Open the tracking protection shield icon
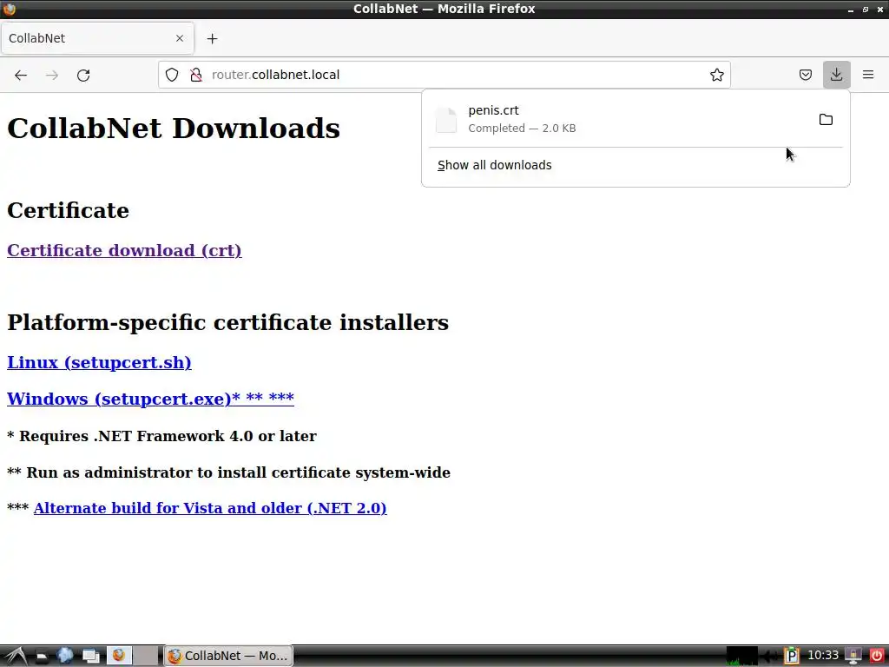This screenshot has width=889, height=667. pos(172,75)
